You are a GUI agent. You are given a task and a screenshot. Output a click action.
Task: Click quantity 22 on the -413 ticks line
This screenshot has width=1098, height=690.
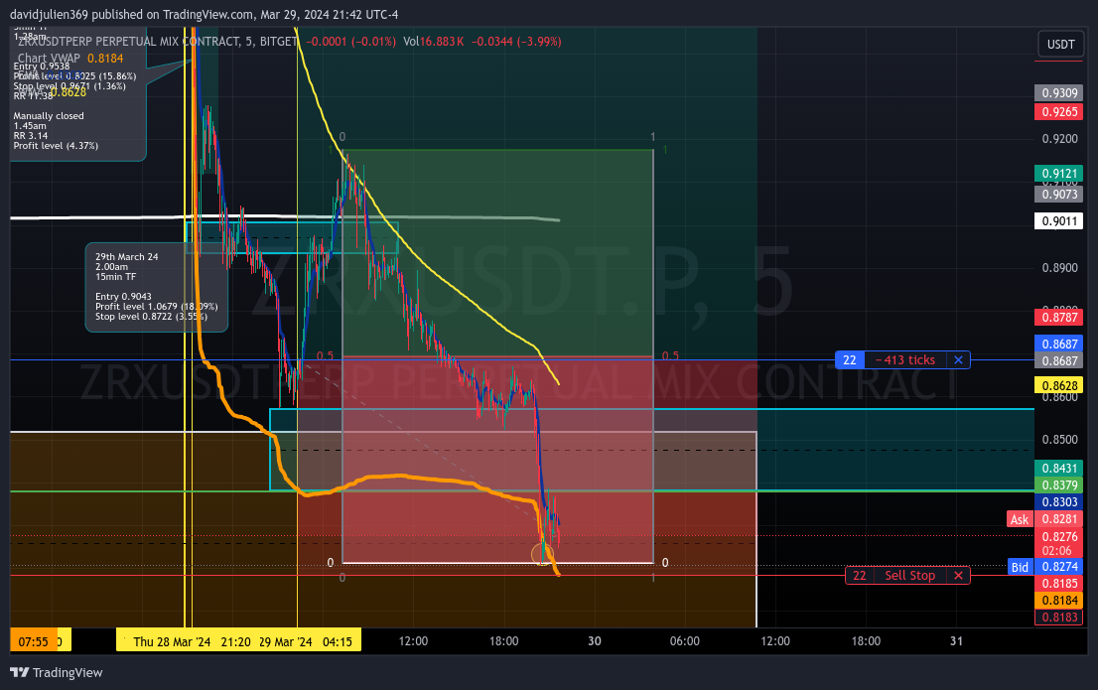pos(850,360)
